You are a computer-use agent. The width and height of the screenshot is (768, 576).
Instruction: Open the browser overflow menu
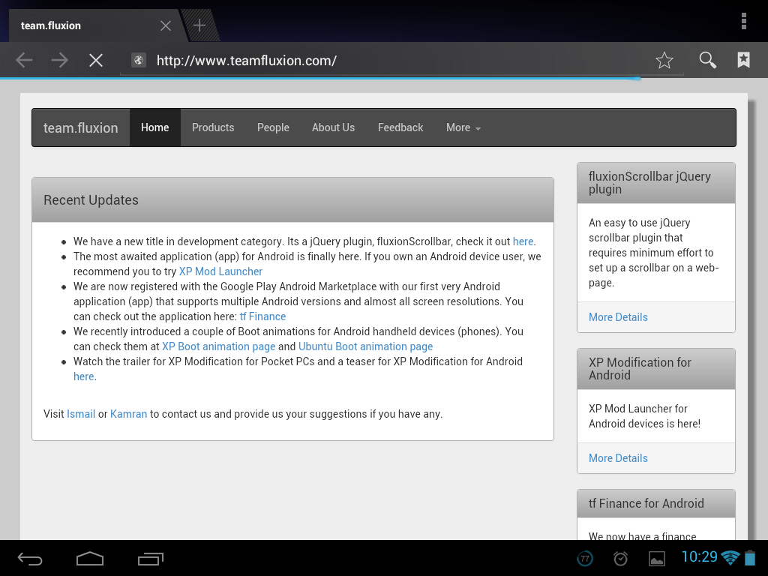click(743, 21)
